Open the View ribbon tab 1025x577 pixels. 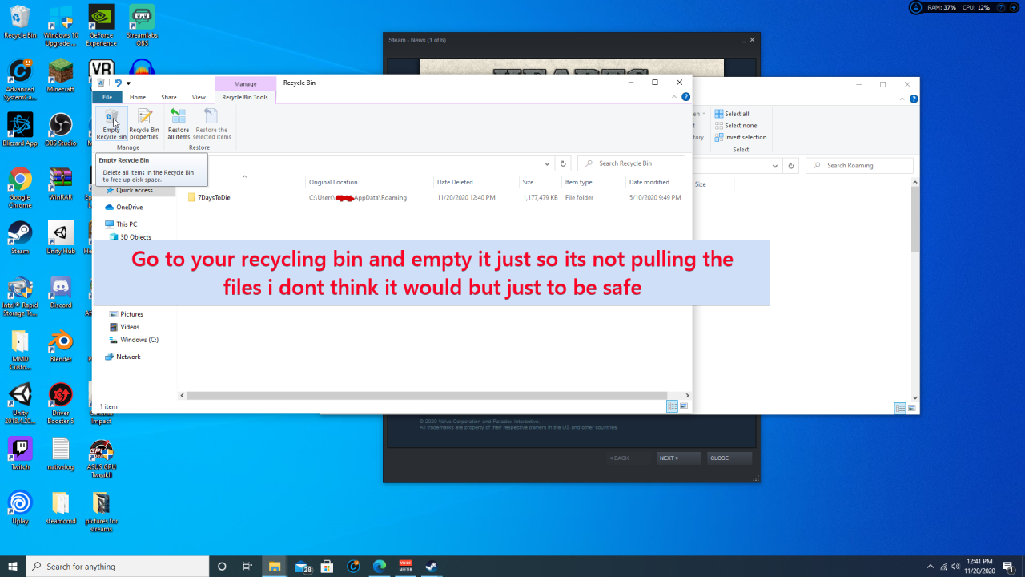point(199,97)
